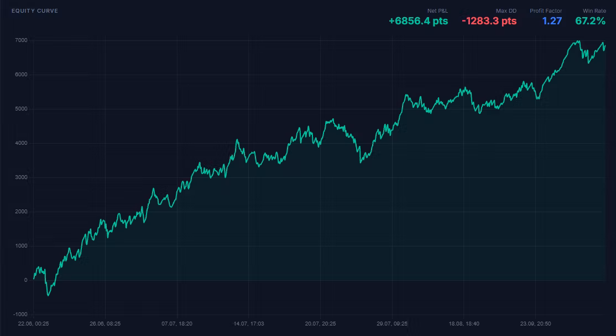Click the 4000 y-axis label
This screenshot has height=336, width=616.
[22, 143]
